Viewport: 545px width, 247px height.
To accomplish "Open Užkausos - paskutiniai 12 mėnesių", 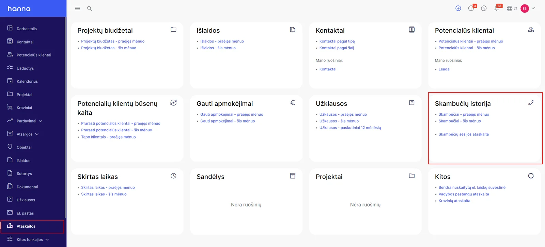I will tap(350, 128).
